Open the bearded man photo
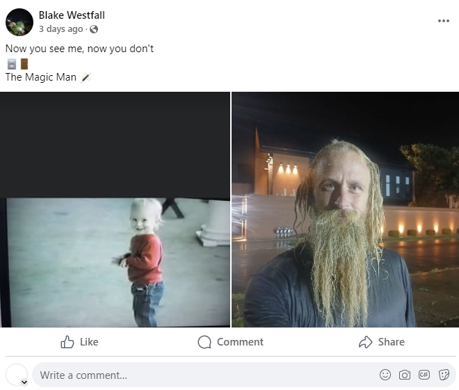This screenshot has height=390, width=459. [346, 209]
